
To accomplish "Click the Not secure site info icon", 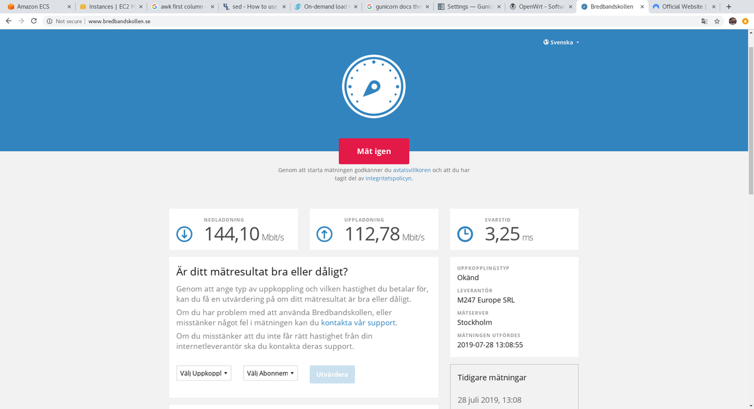I will click(50, 21).
